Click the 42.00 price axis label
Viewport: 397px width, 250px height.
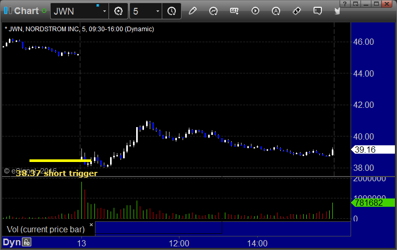coord(363,105)
